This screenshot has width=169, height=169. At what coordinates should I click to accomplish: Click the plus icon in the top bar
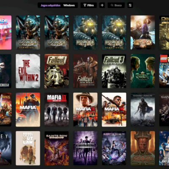pos(102,5)
